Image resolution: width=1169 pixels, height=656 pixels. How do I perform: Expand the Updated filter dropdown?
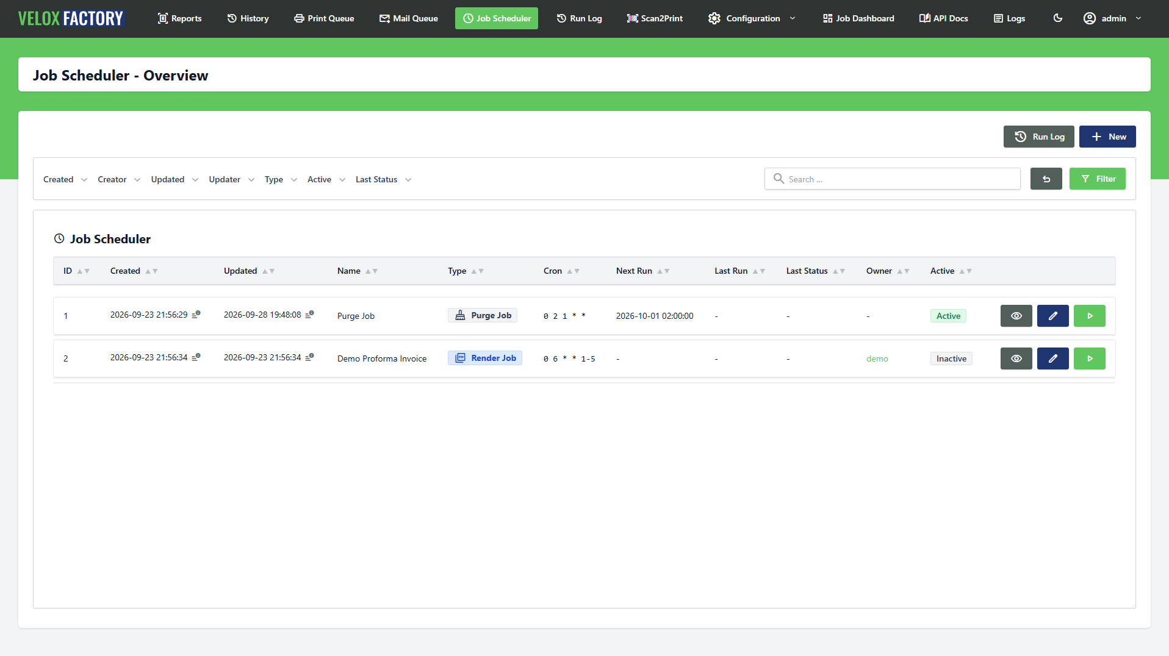174,179
